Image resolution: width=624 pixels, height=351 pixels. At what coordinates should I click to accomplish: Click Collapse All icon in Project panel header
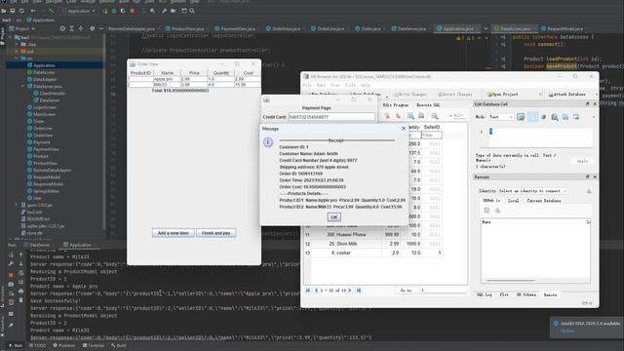pos(81,28)
